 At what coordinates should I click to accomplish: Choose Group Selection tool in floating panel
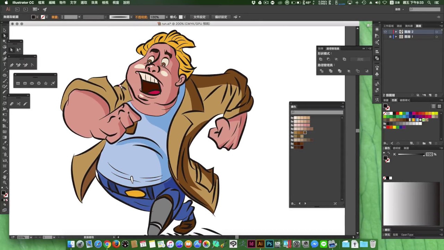click(x=18, y=50)
